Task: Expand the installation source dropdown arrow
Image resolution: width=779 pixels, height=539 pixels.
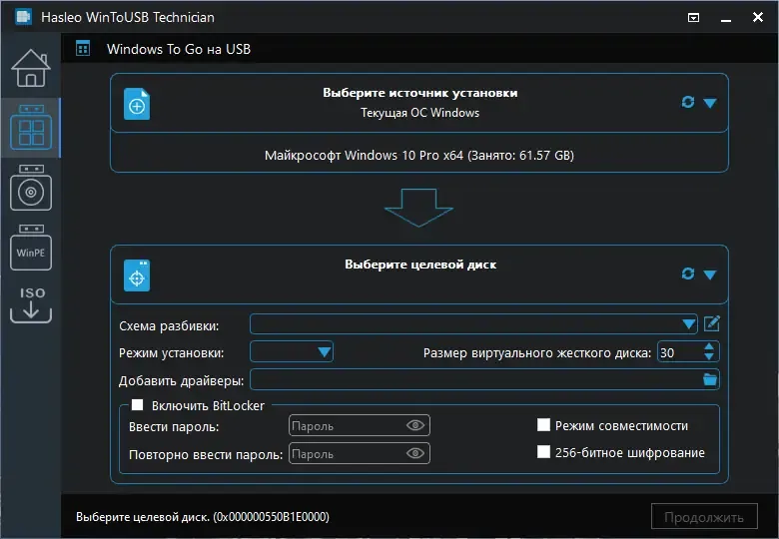Action: (x=710, y=103)
